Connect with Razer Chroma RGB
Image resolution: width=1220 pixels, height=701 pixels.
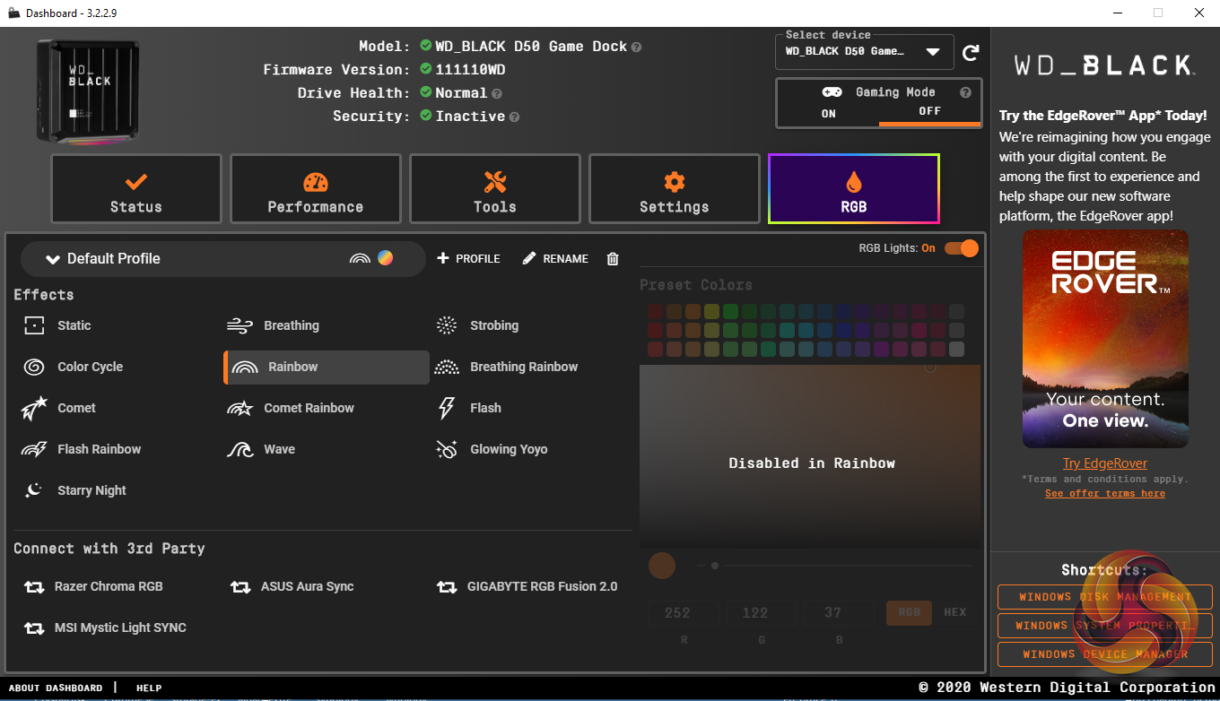coord(109,586)
